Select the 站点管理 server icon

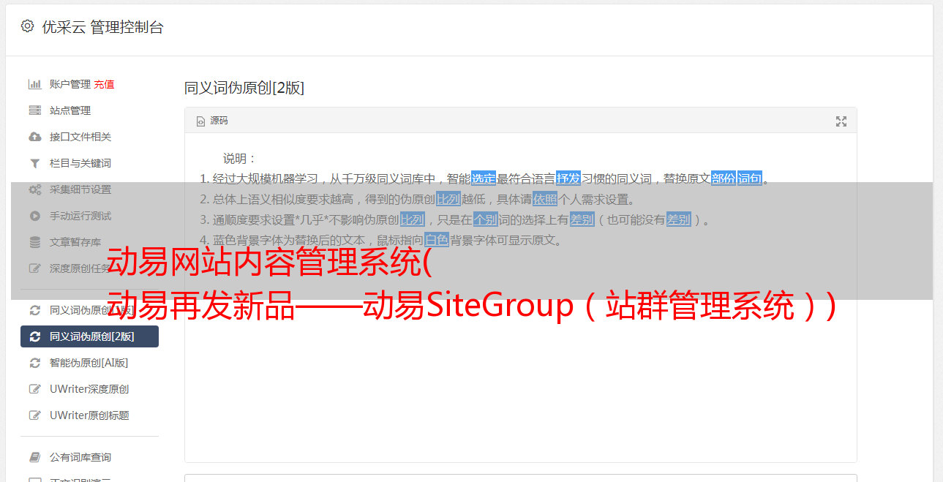pos(34,110)
